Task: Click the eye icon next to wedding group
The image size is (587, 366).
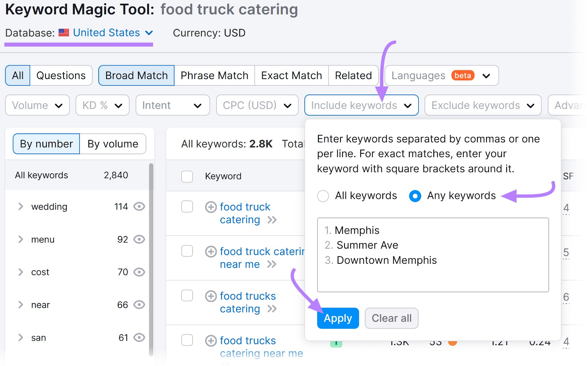Action: 139,207
